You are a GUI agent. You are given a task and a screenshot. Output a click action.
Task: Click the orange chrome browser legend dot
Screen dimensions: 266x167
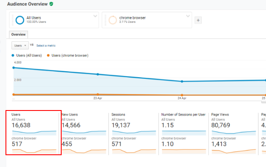pos(48,55)
